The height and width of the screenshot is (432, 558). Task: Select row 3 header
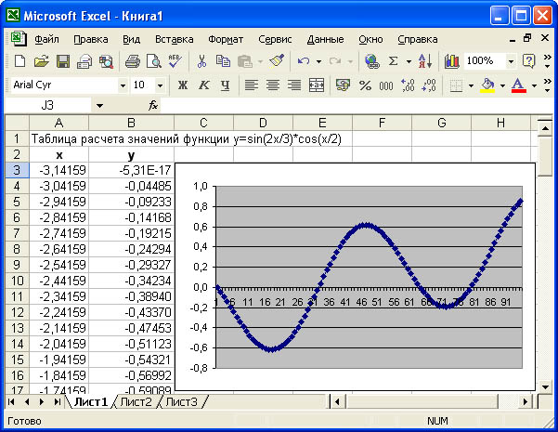tap(17, 170)
